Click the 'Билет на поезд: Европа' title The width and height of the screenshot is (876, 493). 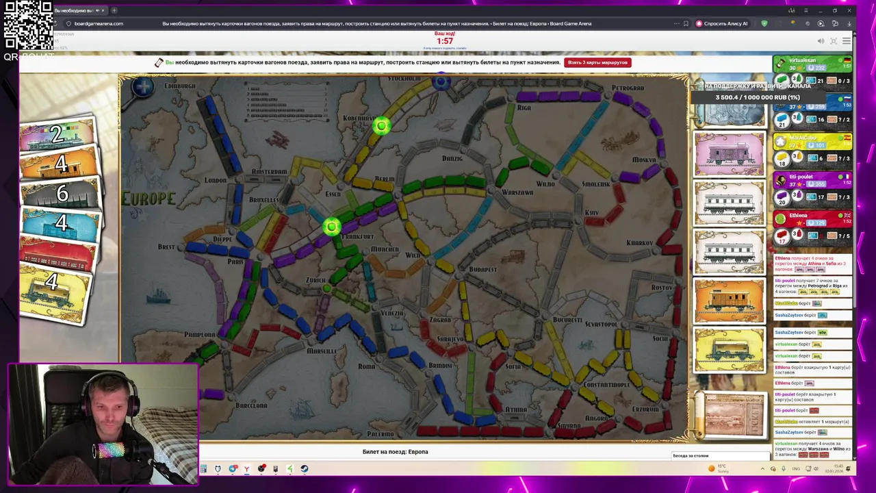pyautogui.click(x=395, y=452)
